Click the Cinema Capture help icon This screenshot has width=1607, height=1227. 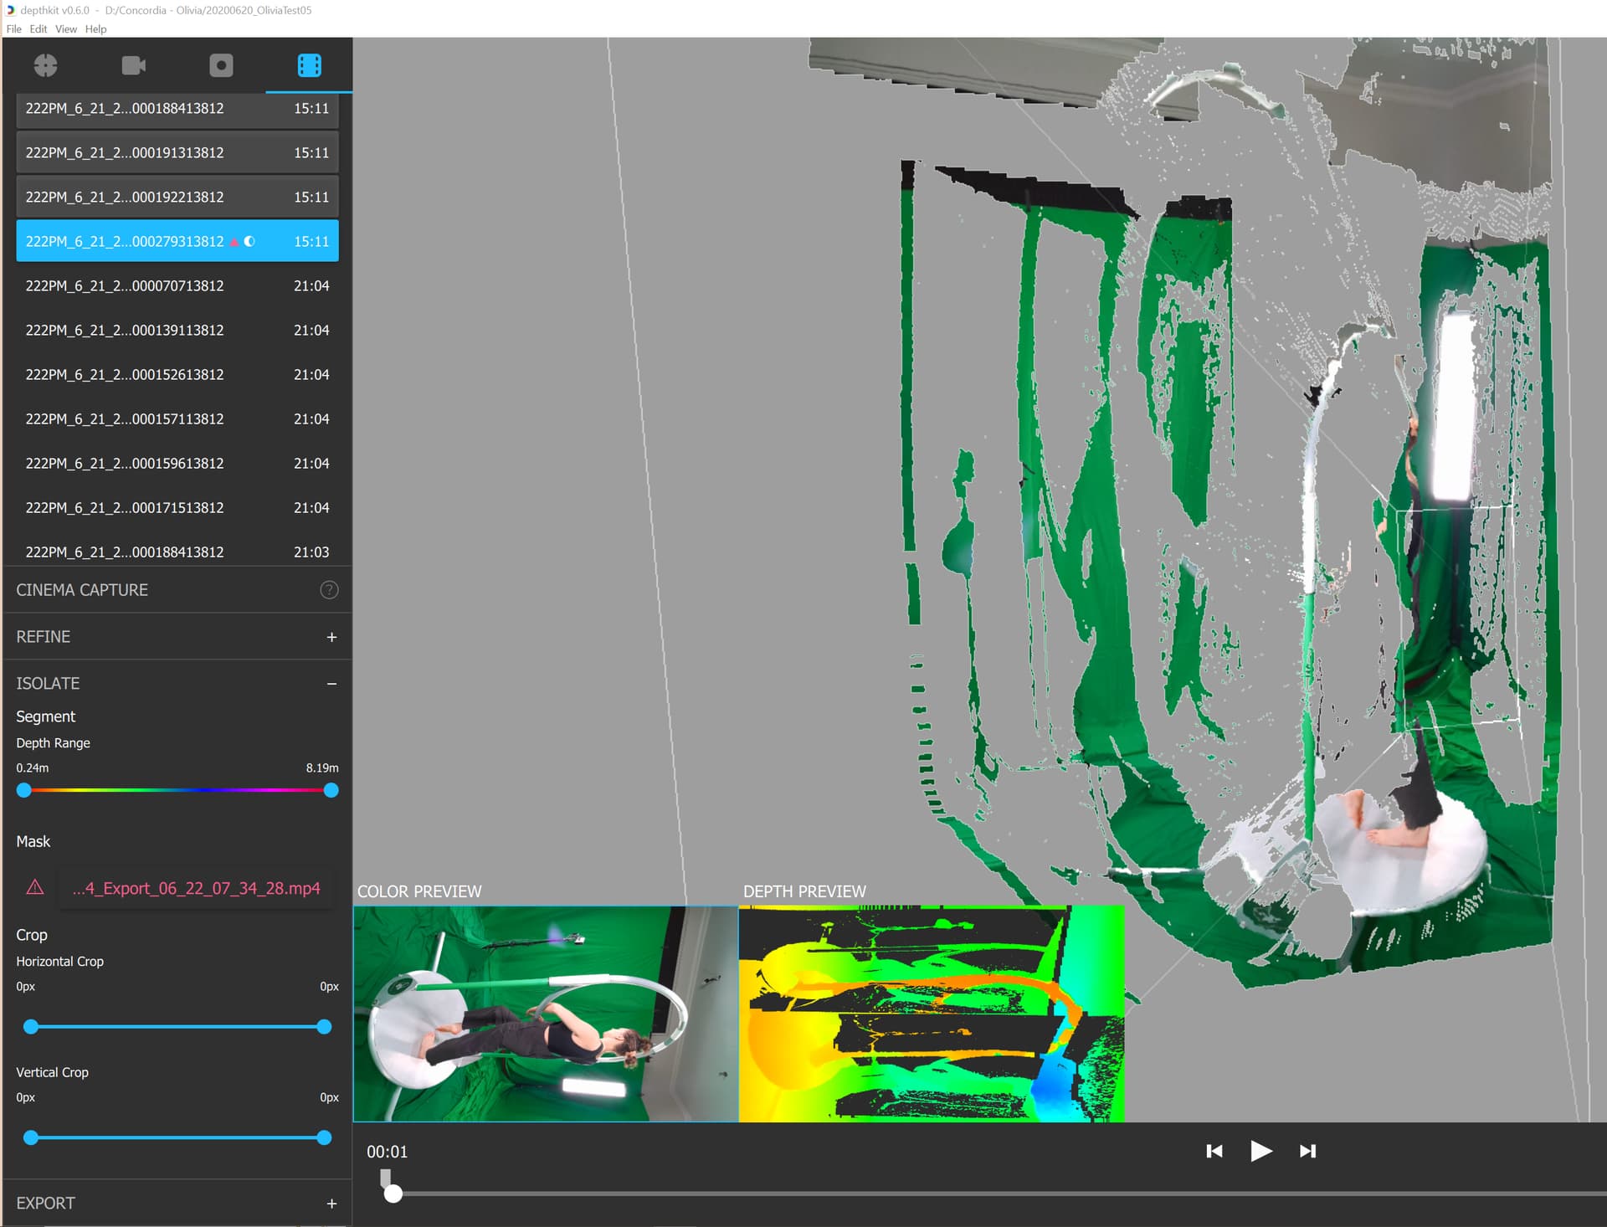click(329, 590)
